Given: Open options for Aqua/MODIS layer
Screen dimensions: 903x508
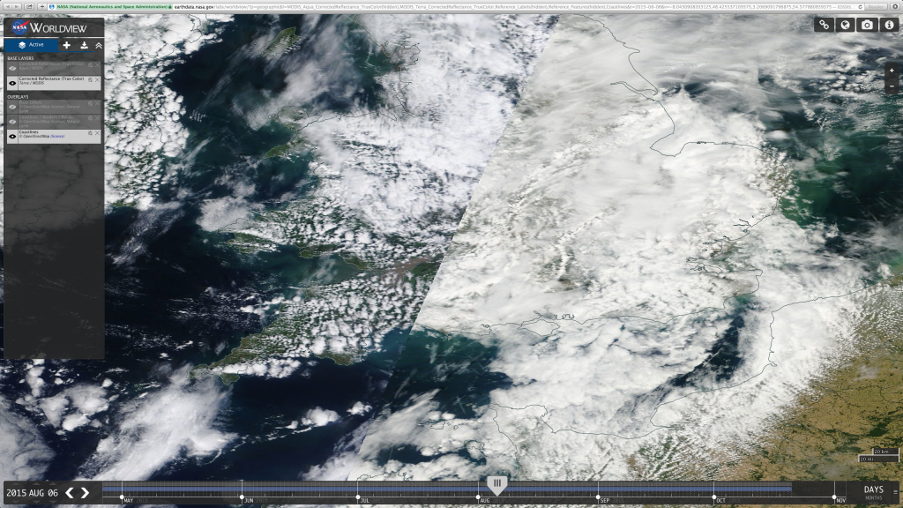Looking at the screenshot, I should click(91, 65).
